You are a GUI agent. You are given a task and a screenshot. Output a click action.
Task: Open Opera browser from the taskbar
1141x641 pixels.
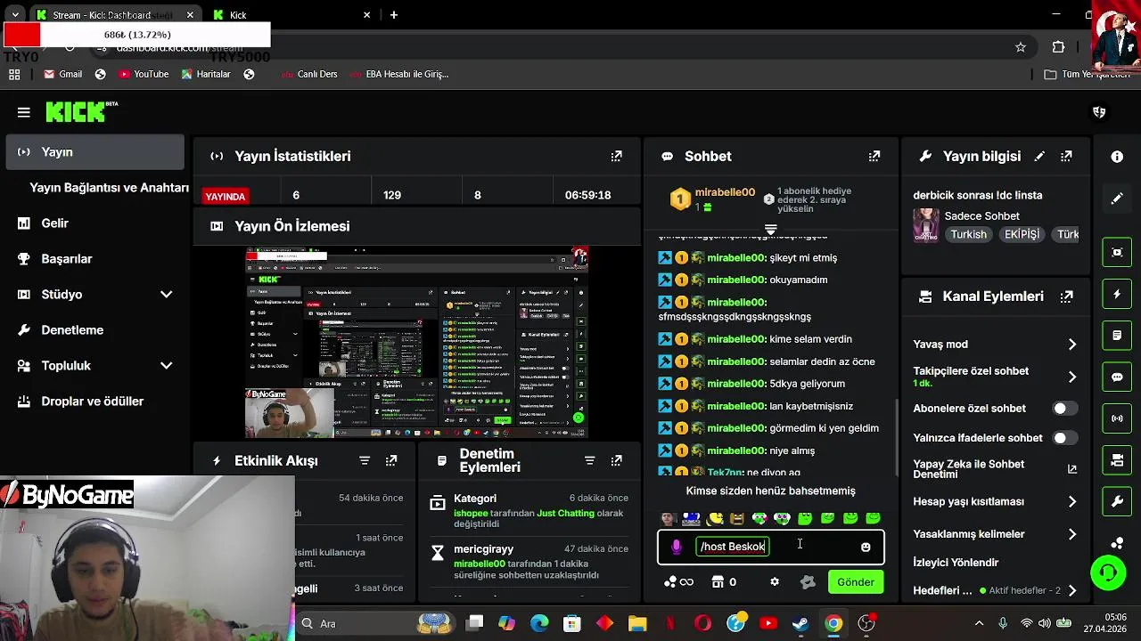[702, 623]
